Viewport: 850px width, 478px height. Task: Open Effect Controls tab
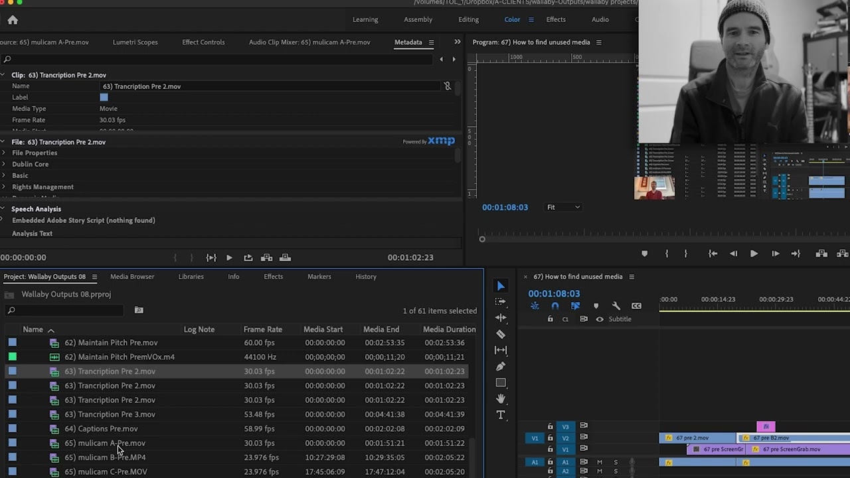[203, 42]
